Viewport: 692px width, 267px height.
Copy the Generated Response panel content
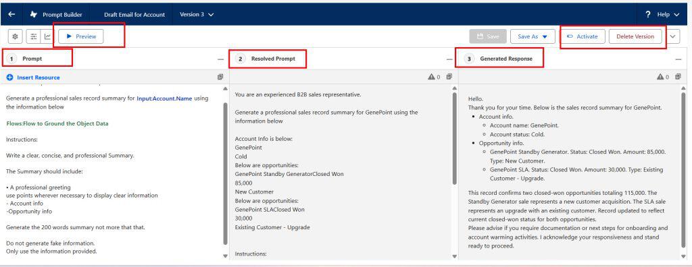pos(677,77)
